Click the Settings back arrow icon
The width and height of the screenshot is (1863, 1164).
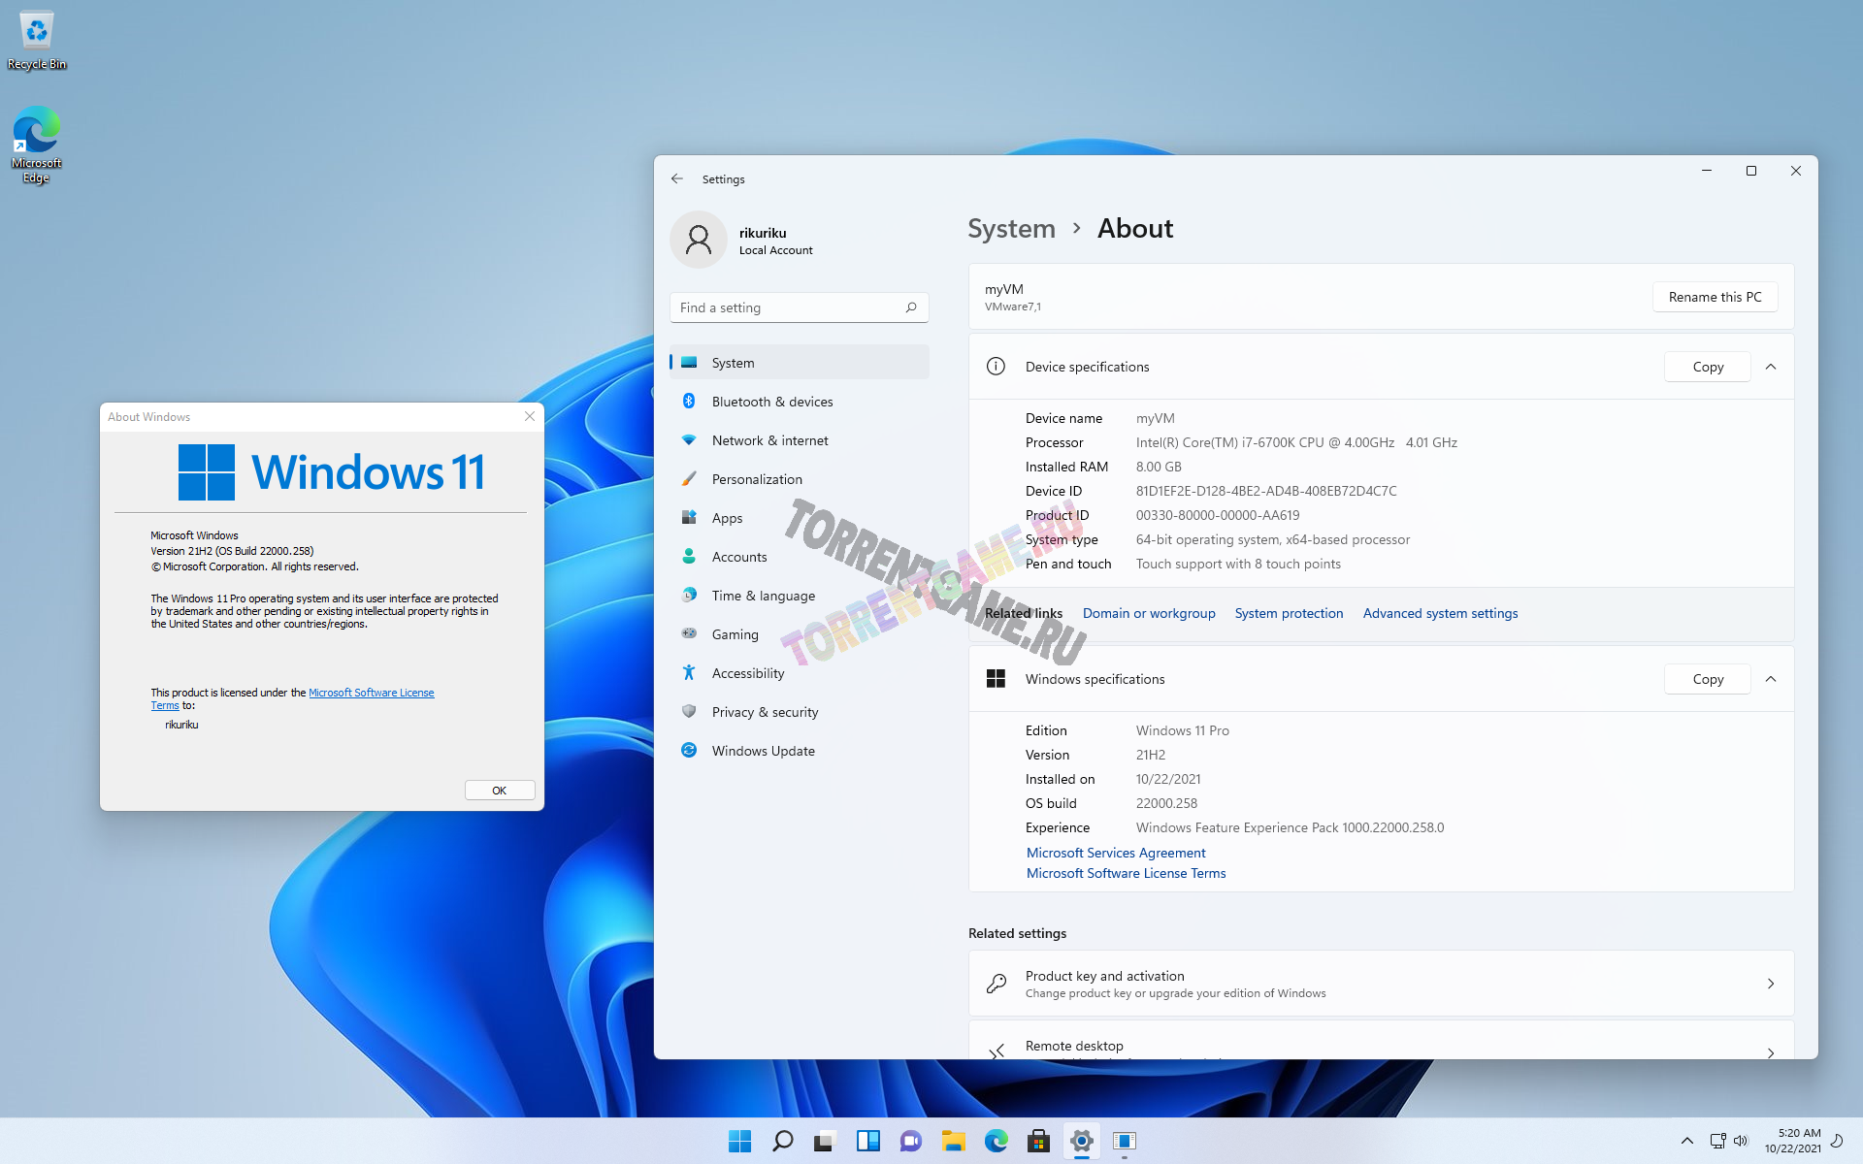677,179
